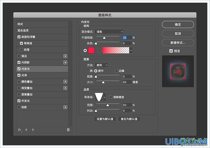This screenshot has width=210, height=148.
Task: Click the 大小 slider handle
Action: tap(103, 82)
